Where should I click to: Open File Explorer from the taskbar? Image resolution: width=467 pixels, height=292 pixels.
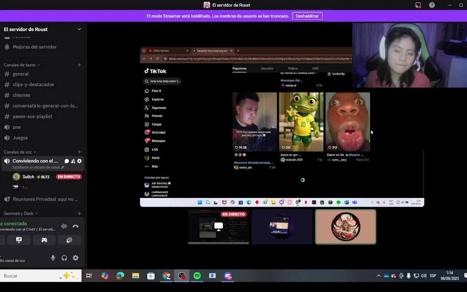click(x=135, y=276)
